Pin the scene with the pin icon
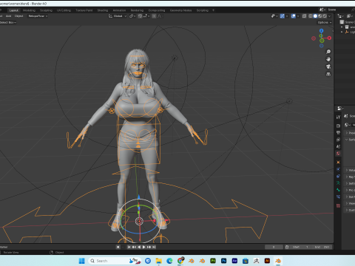Viewport: 355px width, 266px height. point(353,10)
